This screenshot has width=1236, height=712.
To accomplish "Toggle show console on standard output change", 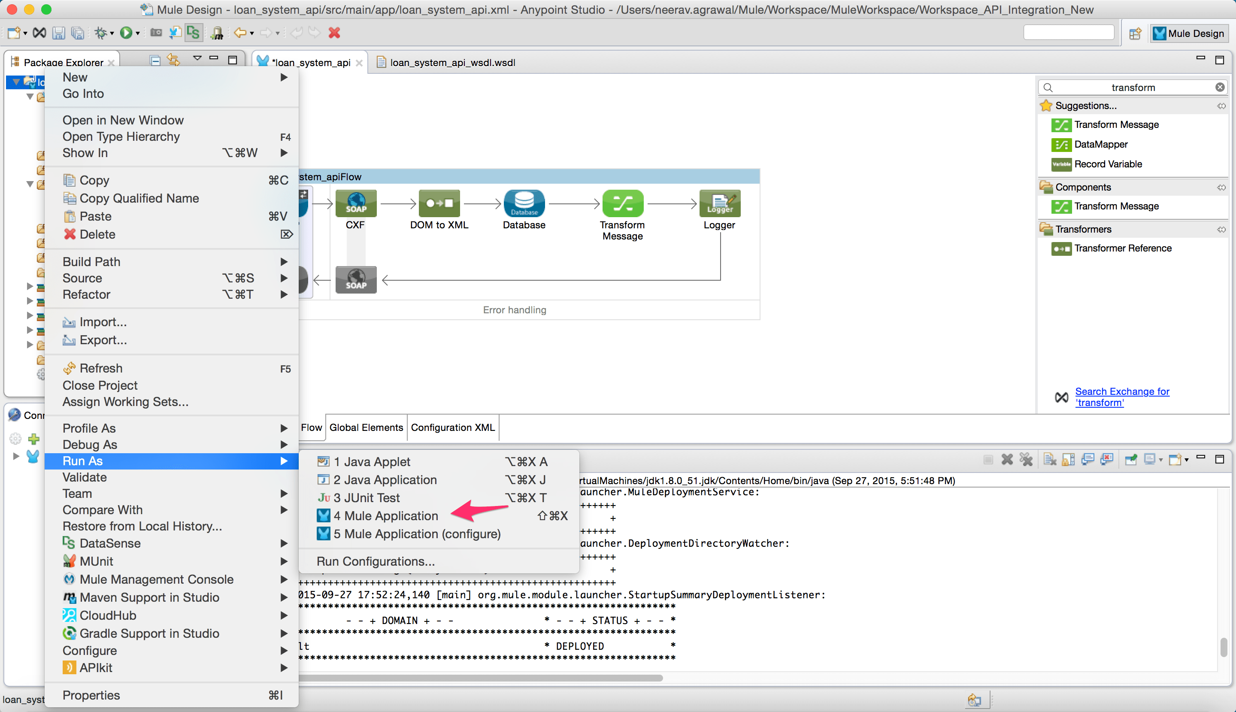I will [x=1088, y=459].
